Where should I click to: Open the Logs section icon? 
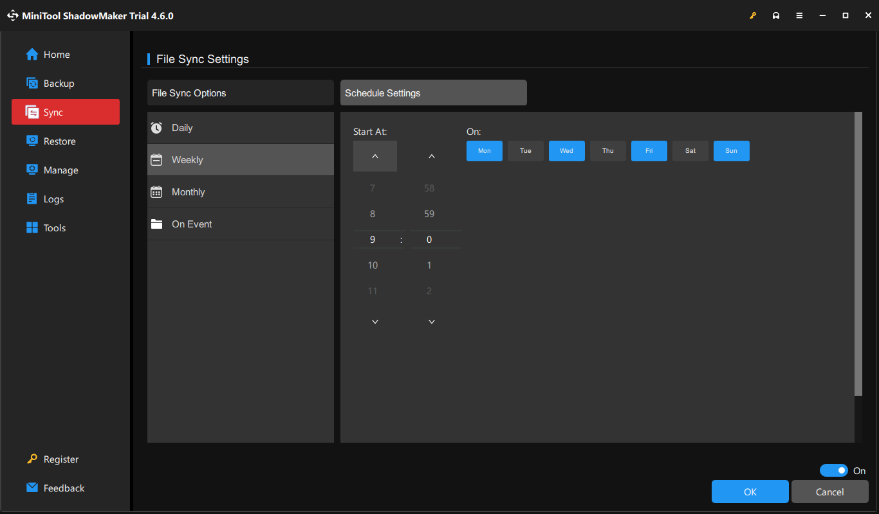32,199
